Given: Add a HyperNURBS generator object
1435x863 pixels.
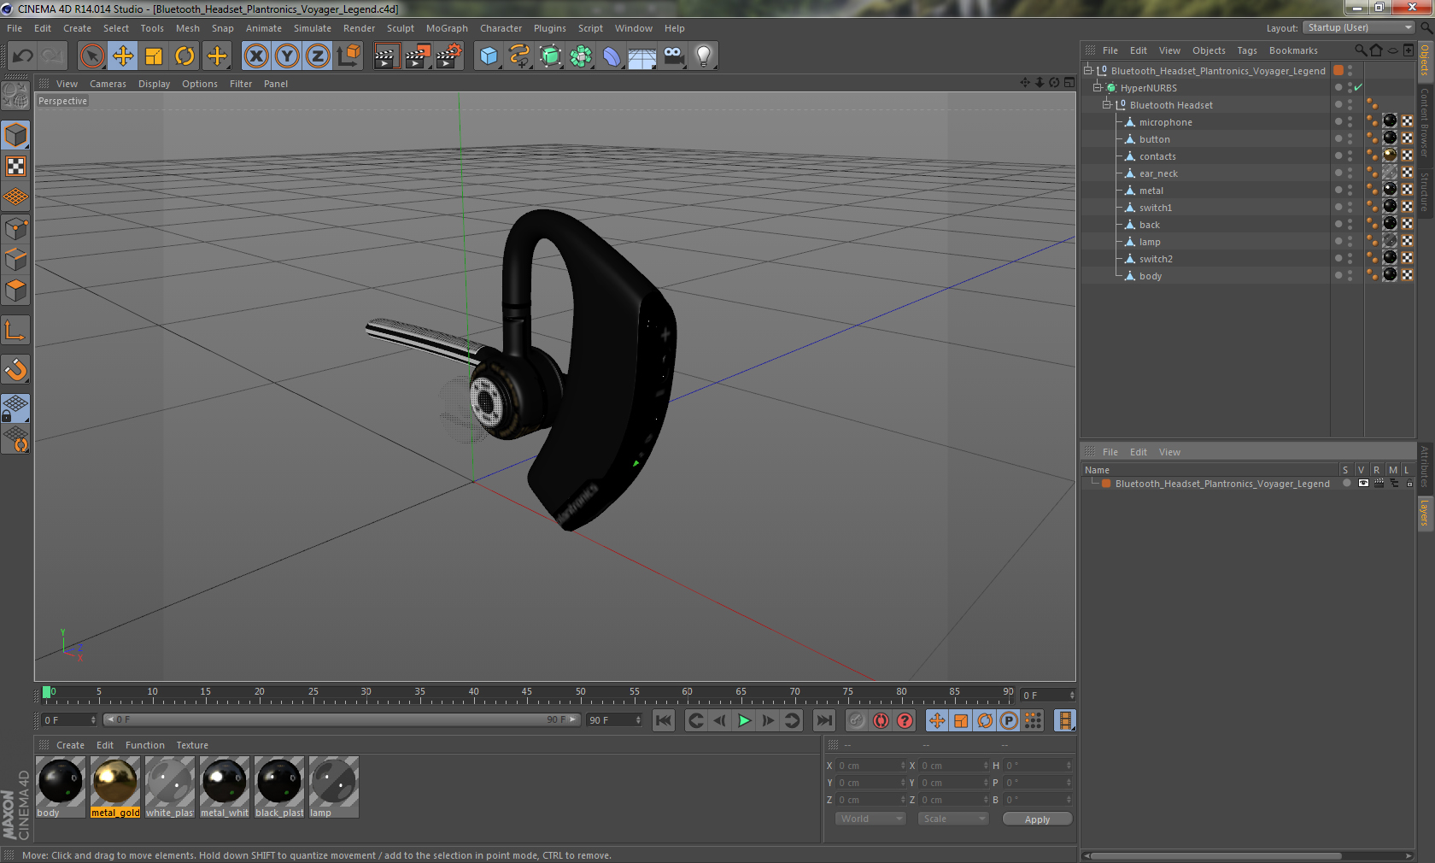Looking at the screenshot, I should [550, 56].
